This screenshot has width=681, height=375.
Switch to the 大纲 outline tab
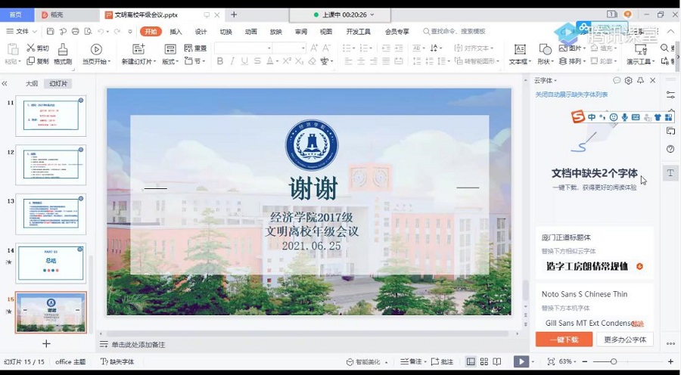click(x=31, y=83)
